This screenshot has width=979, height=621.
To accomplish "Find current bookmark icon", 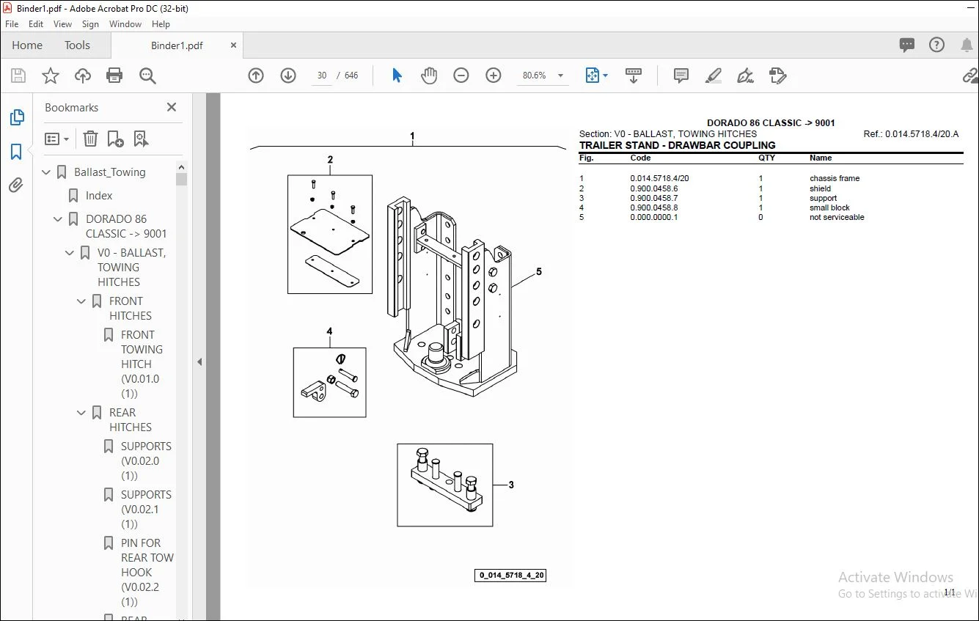I will [141, 139].
